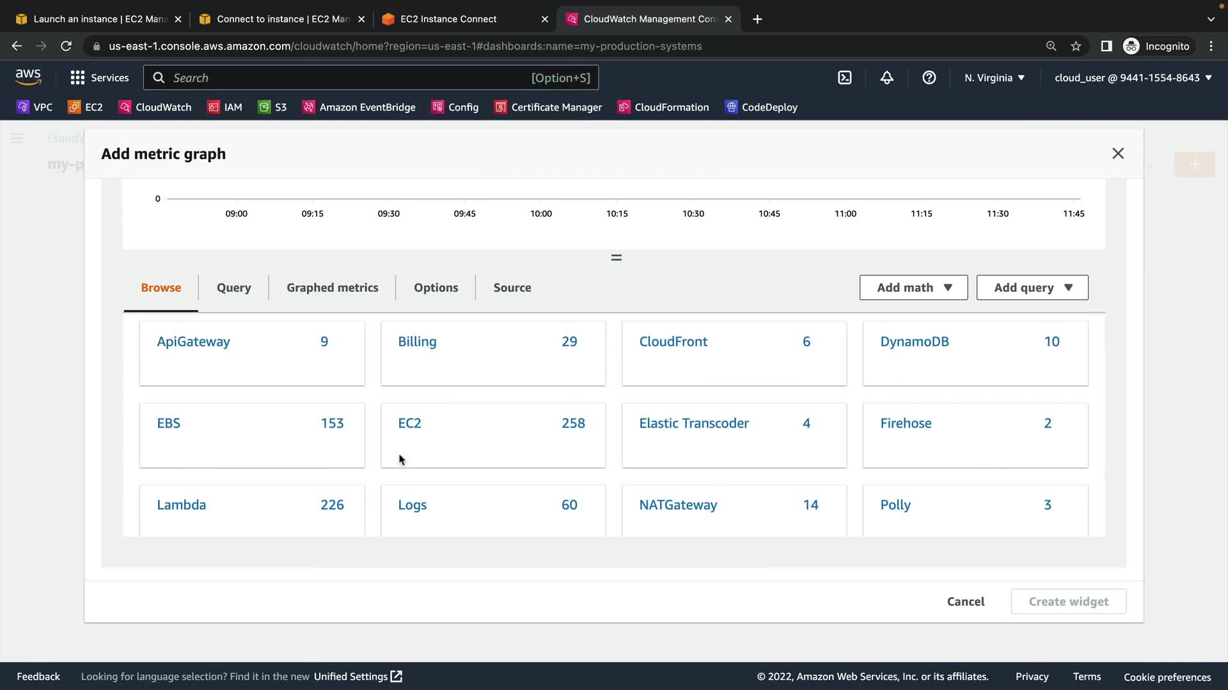Open the help question mark icon

click(x=929, y=78)
